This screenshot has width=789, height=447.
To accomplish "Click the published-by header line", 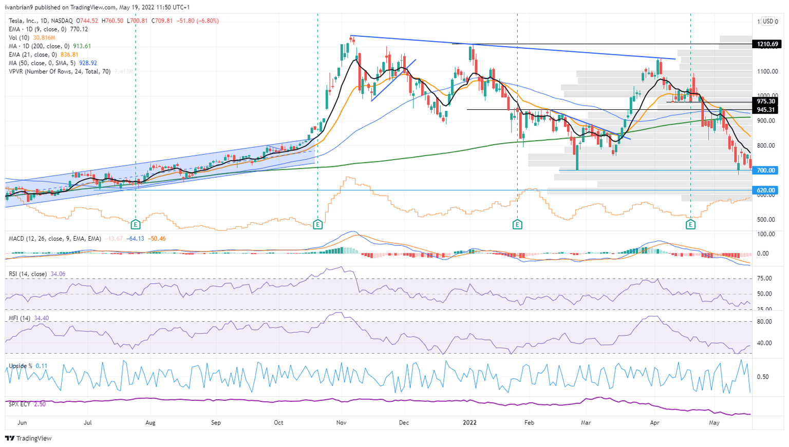I will tap(97, 7).
